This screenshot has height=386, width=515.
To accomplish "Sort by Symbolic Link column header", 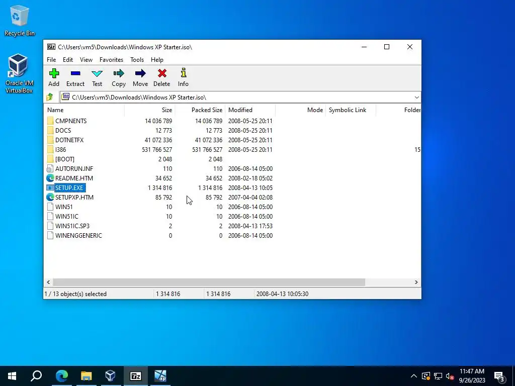I will [x=351, y=110].
